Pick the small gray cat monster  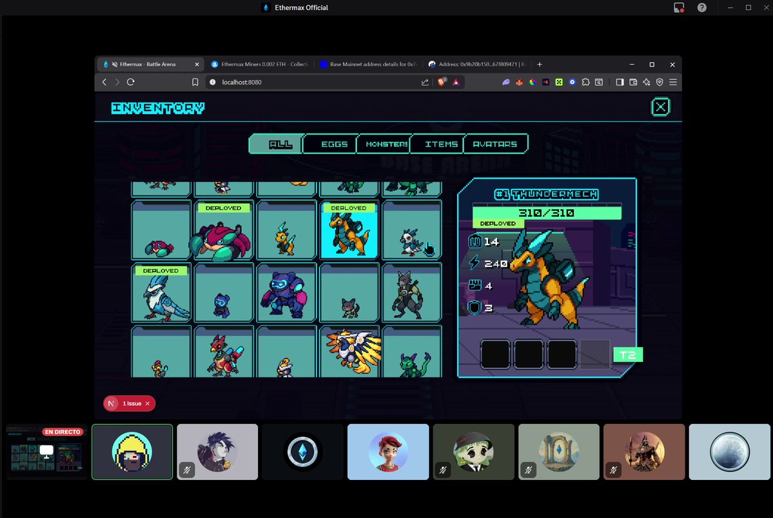tap(349, 293)
